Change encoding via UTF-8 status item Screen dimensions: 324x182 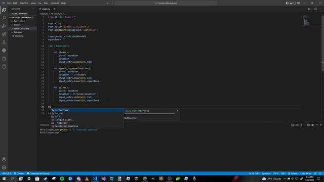275,173
